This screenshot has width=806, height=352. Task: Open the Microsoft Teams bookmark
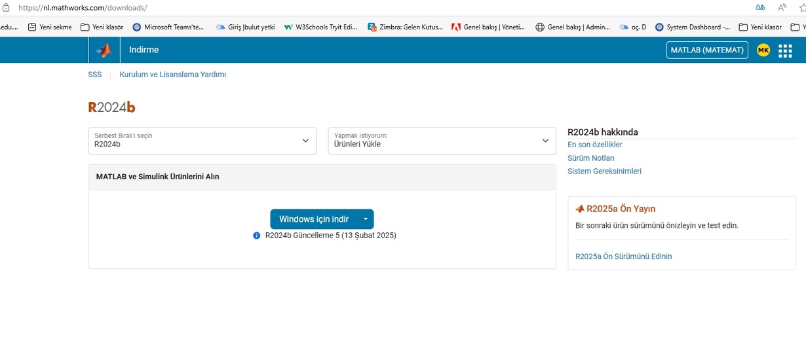coord(168,27)
